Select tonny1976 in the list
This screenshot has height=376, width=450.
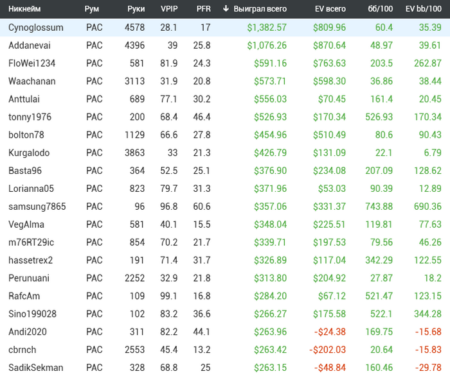tap(30, 117)
